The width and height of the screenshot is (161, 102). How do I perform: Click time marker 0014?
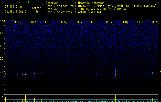(x=63, y=22)
